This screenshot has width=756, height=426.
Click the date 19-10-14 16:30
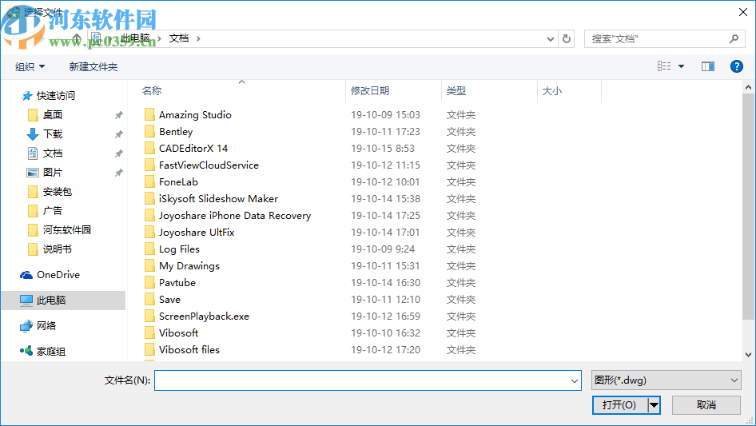pyautogui.click(x=386, y=283)
